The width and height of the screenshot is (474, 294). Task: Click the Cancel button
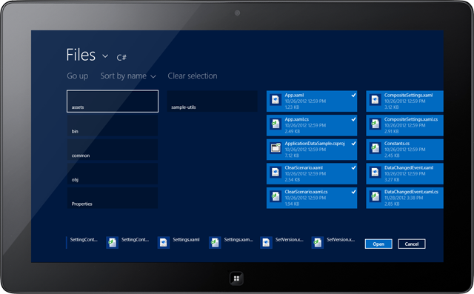[x=412, y=244]
